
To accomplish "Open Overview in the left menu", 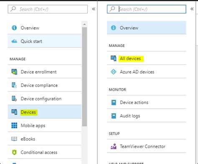I will pyautogui.click(x=45, y=28).
